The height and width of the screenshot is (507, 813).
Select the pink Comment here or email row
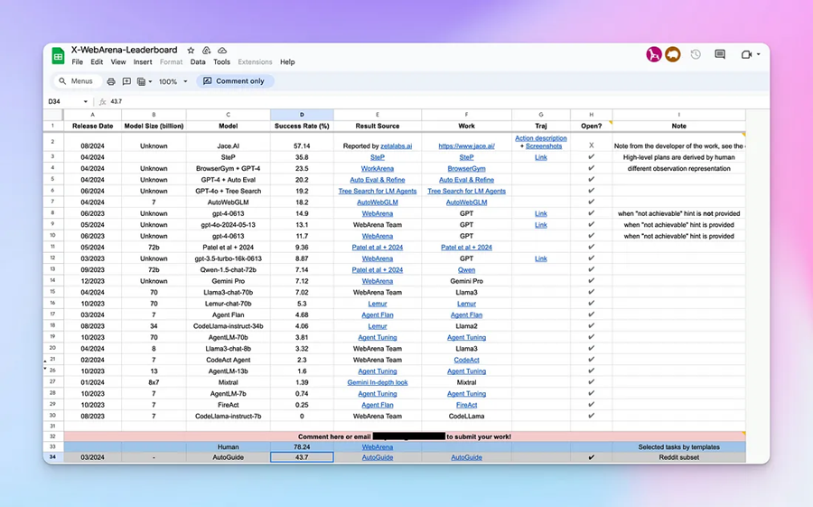405,437
